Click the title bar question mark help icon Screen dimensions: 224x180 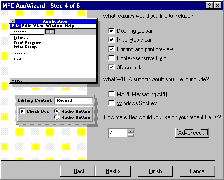coord(209,6)
